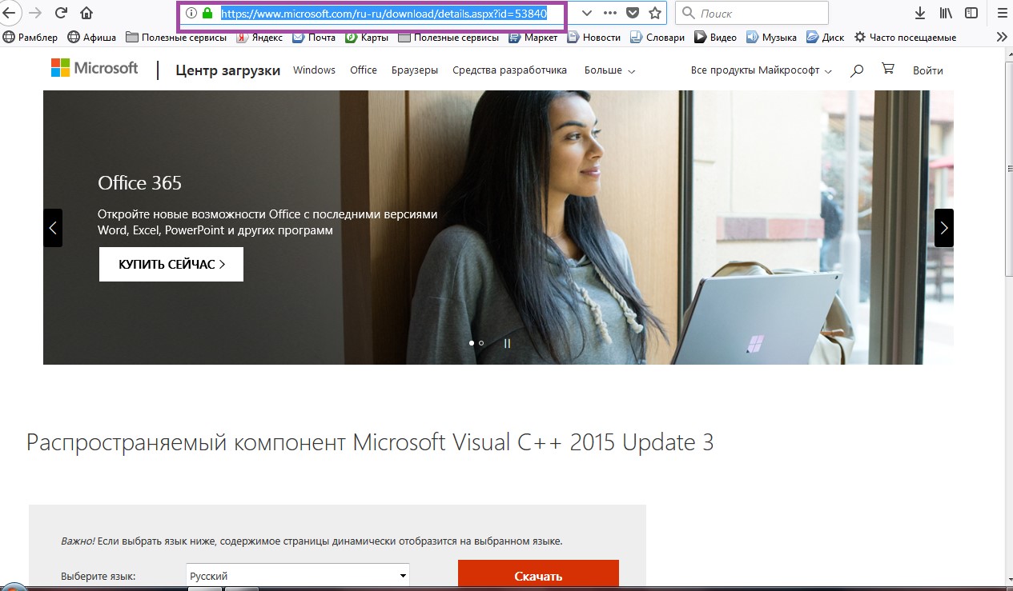Expand the Больше dropdown menu
Screen dimensions: 1013x591
pyautogui.click(x=609, y=70)
